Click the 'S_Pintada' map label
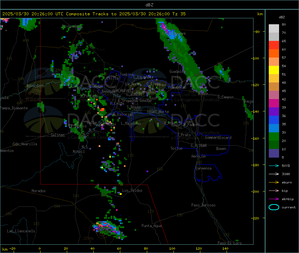The image size is (299, 253). pos(89,96)
